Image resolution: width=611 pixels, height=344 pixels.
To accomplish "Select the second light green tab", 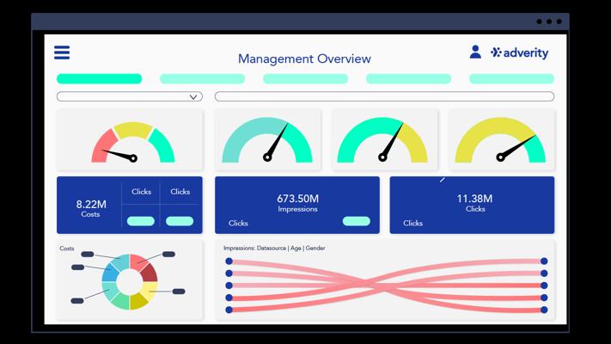I will tap(202, 79).
